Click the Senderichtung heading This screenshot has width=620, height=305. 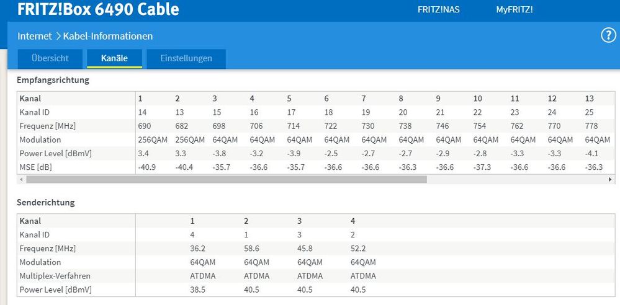click(46, 203)
